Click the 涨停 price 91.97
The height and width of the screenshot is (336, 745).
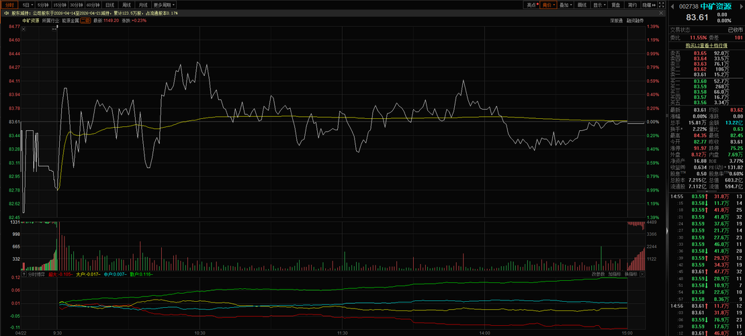coord(700,149)
